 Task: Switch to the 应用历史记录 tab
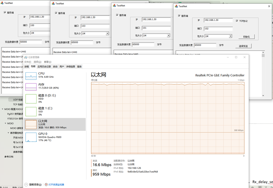coord(44,67)
